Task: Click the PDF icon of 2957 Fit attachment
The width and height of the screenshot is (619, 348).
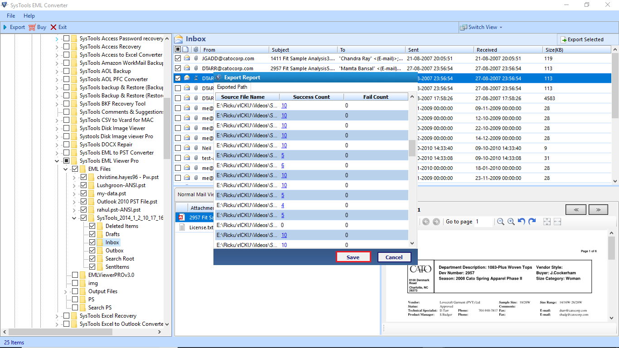Action: [181, 217]
